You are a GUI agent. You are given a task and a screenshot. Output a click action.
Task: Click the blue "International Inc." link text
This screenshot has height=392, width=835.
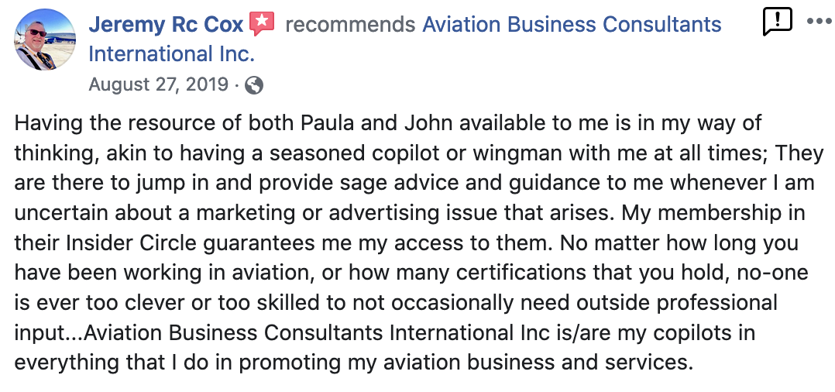171,54
